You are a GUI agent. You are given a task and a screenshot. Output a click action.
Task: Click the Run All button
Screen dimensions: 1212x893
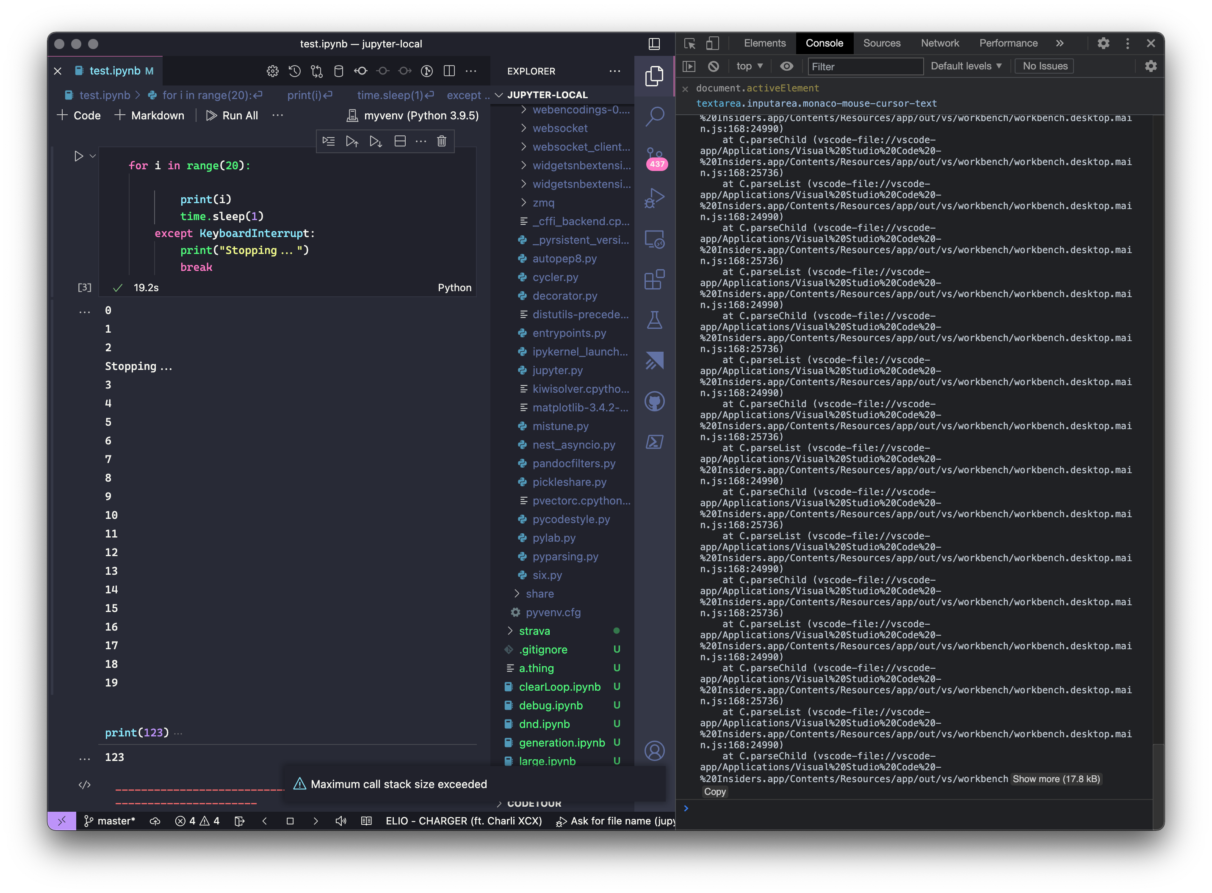click(x=232, y=115)
